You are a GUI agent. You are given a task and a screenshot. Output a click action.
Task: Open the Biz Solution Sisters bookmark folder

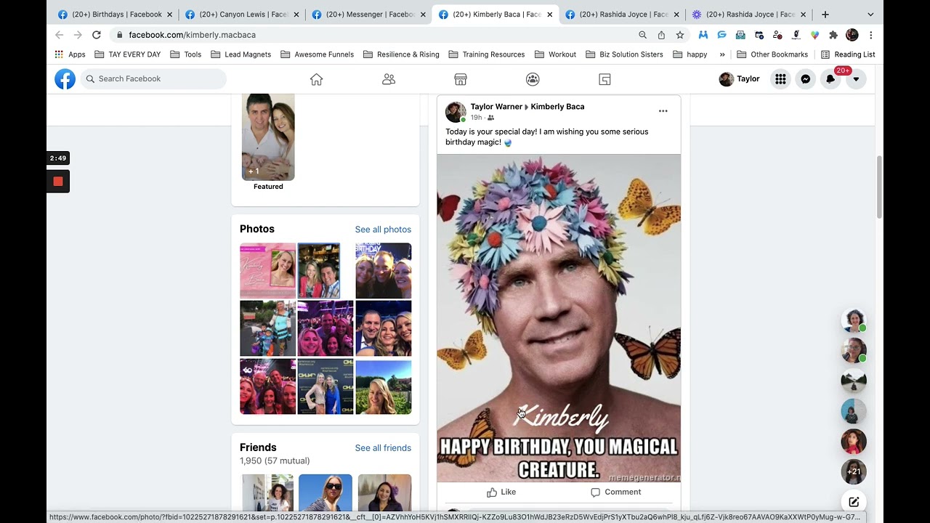[x=624, y=54]
